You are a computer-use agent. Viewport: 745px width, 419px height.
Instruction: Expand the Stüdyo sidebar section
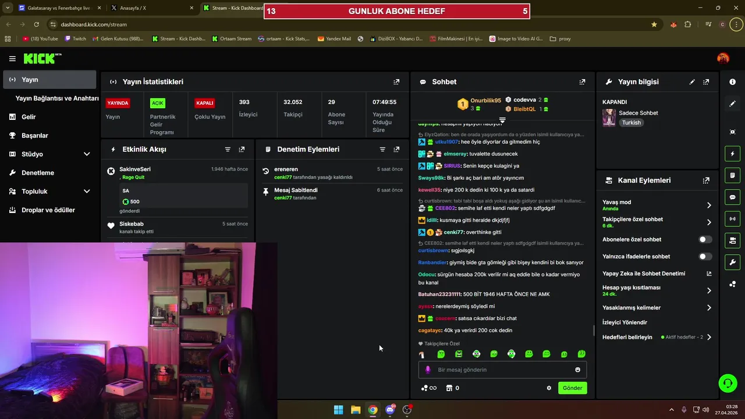pyautogui.click(x=87, y=154)
